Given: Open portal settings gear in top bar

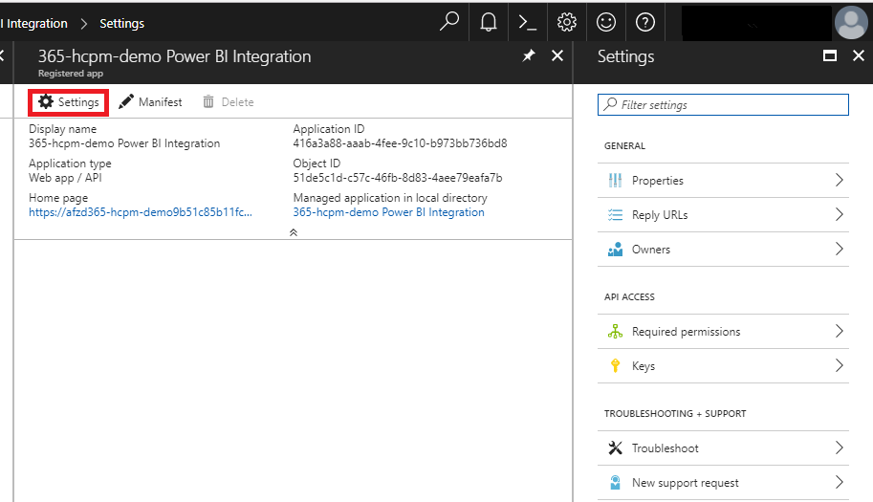Looking at the screenshot, I should [x=567, y=22].
